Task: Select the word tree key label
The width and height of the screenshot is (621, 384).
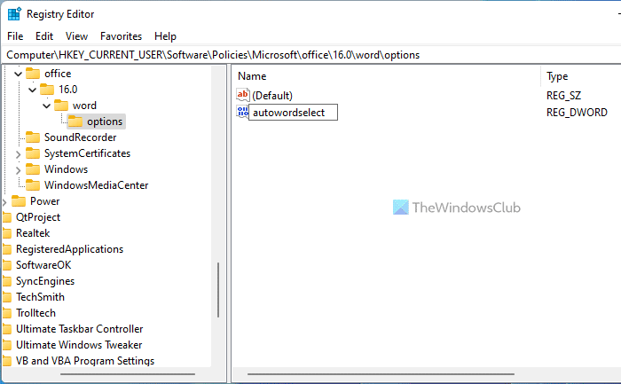Action: (x=84, y=106)
